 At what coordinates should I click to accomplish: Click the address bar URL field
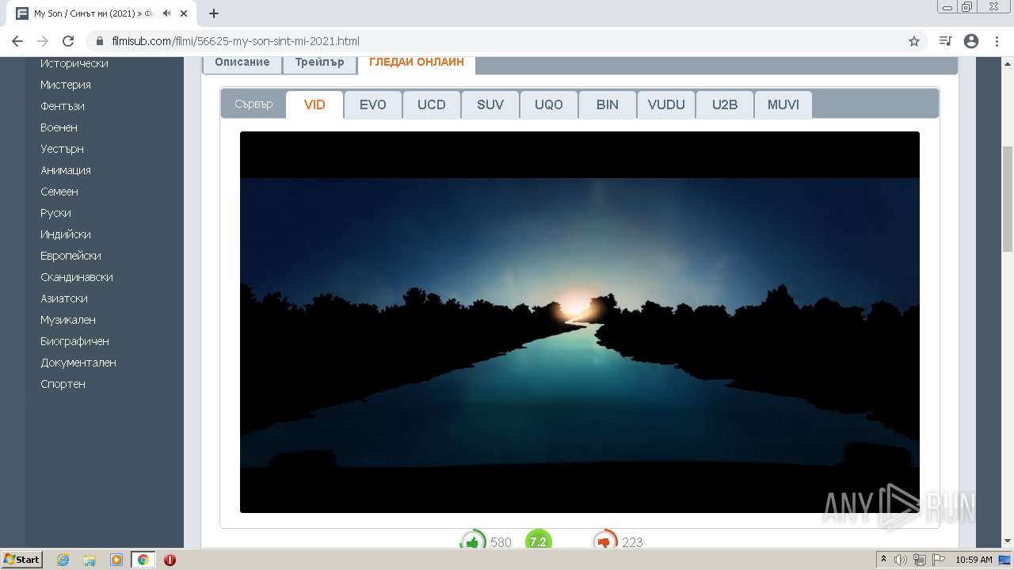(507, 41)
